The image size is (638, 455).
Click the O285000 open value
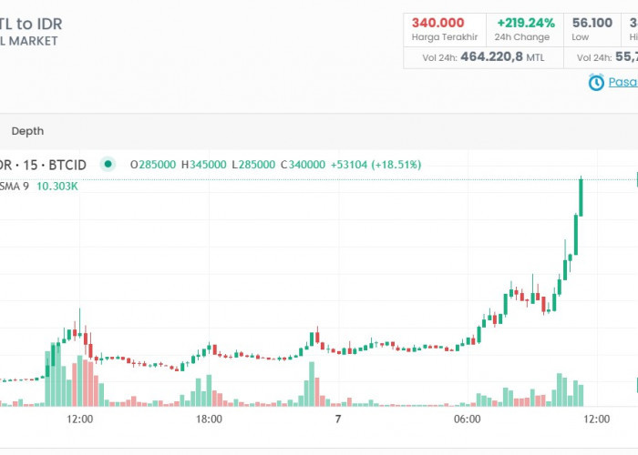pyautogui.click(x=152, y=165)
